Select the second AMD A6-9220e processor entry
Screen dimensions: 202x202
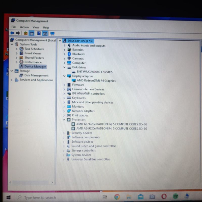[112, 129]
